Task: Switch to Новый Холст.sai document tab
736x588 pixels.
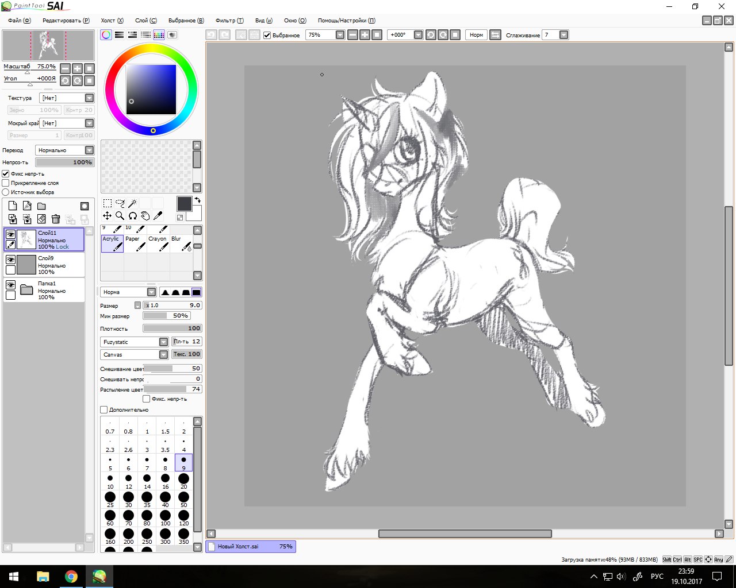Action: (251, 547)
